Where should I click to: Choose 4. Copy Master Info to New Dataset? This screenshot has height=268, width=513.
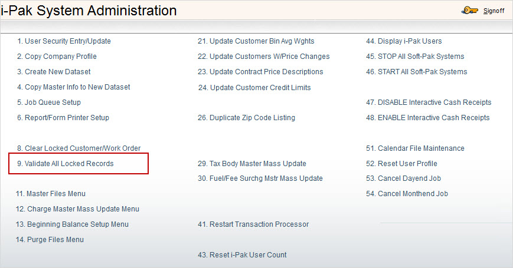[74, 87]
